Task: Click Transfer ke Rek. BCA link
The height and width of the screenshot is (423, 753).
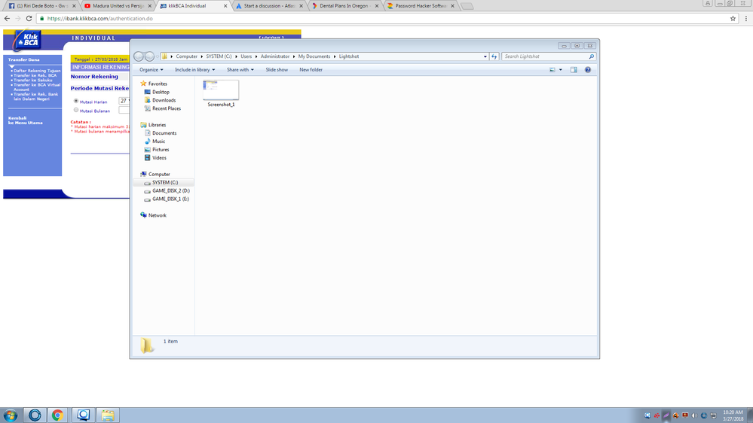Action: pyautogui.click(x=35, y=75)
